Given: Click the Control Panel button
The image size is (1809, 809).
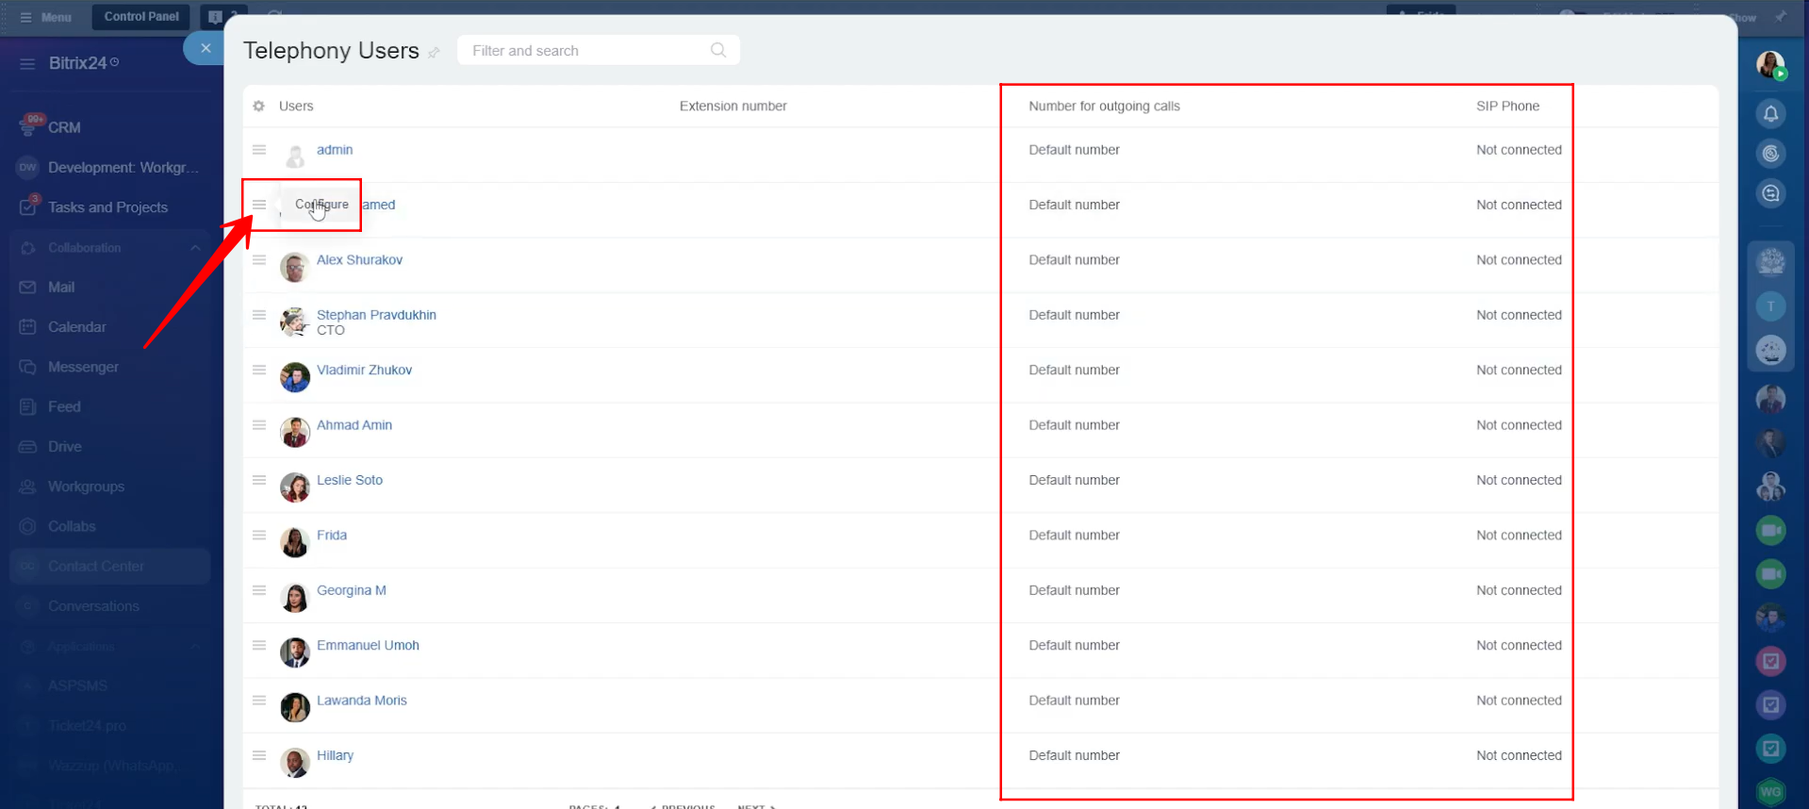Looking at the screenshot, I should pyautogui.click(x=141, y=17).
